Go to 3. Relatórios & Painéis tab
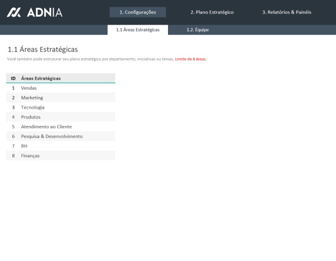Image resolution: width=336 pixels, height=261 pixels. click(287, 12)
